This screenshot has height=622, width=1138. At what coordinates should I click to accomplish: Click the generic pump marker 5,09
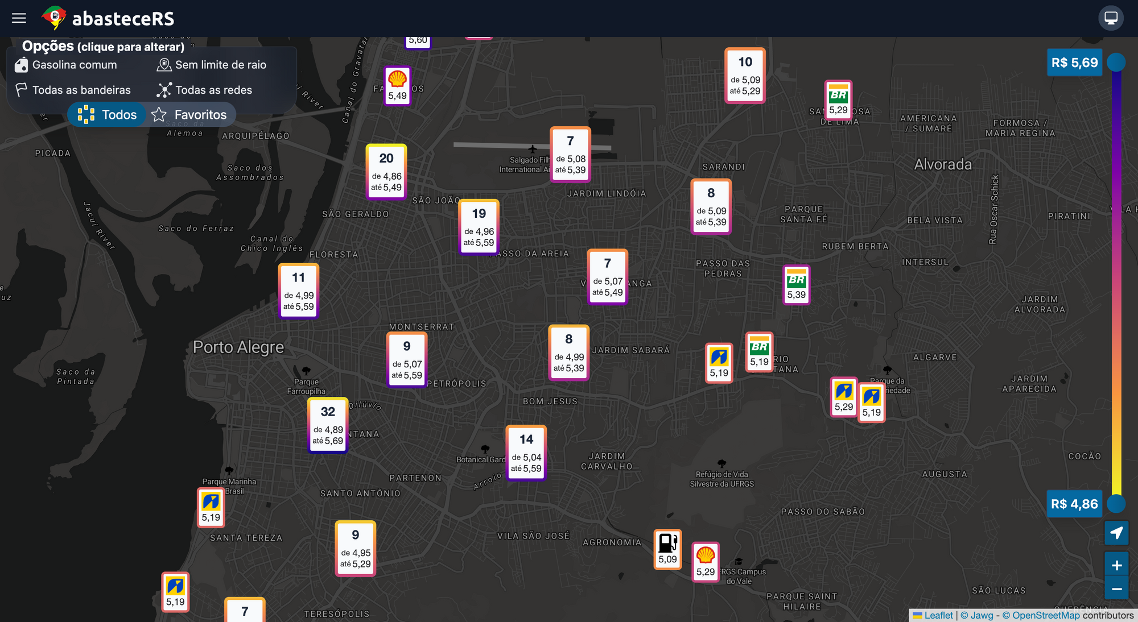tap(667, 549)
